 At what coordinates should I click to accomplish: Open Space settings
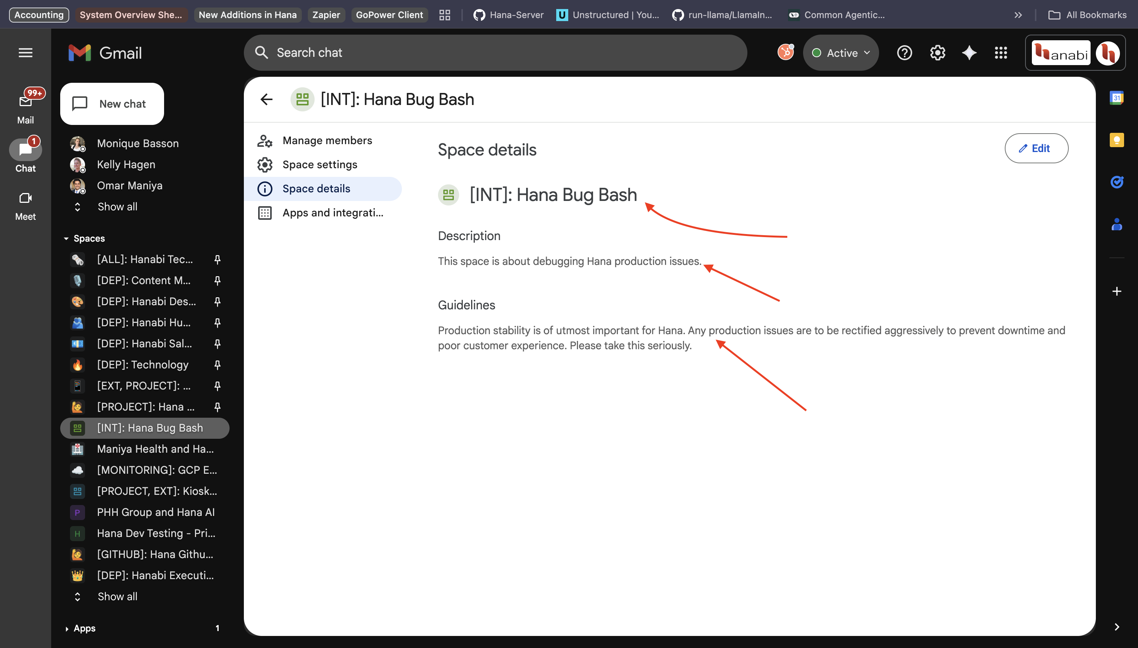[323, 164]
